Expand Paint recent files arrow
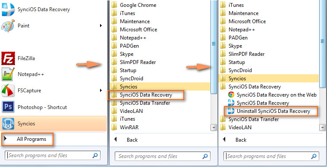The width and height of the screenshot is (327, 167). (x=101, y=26)
